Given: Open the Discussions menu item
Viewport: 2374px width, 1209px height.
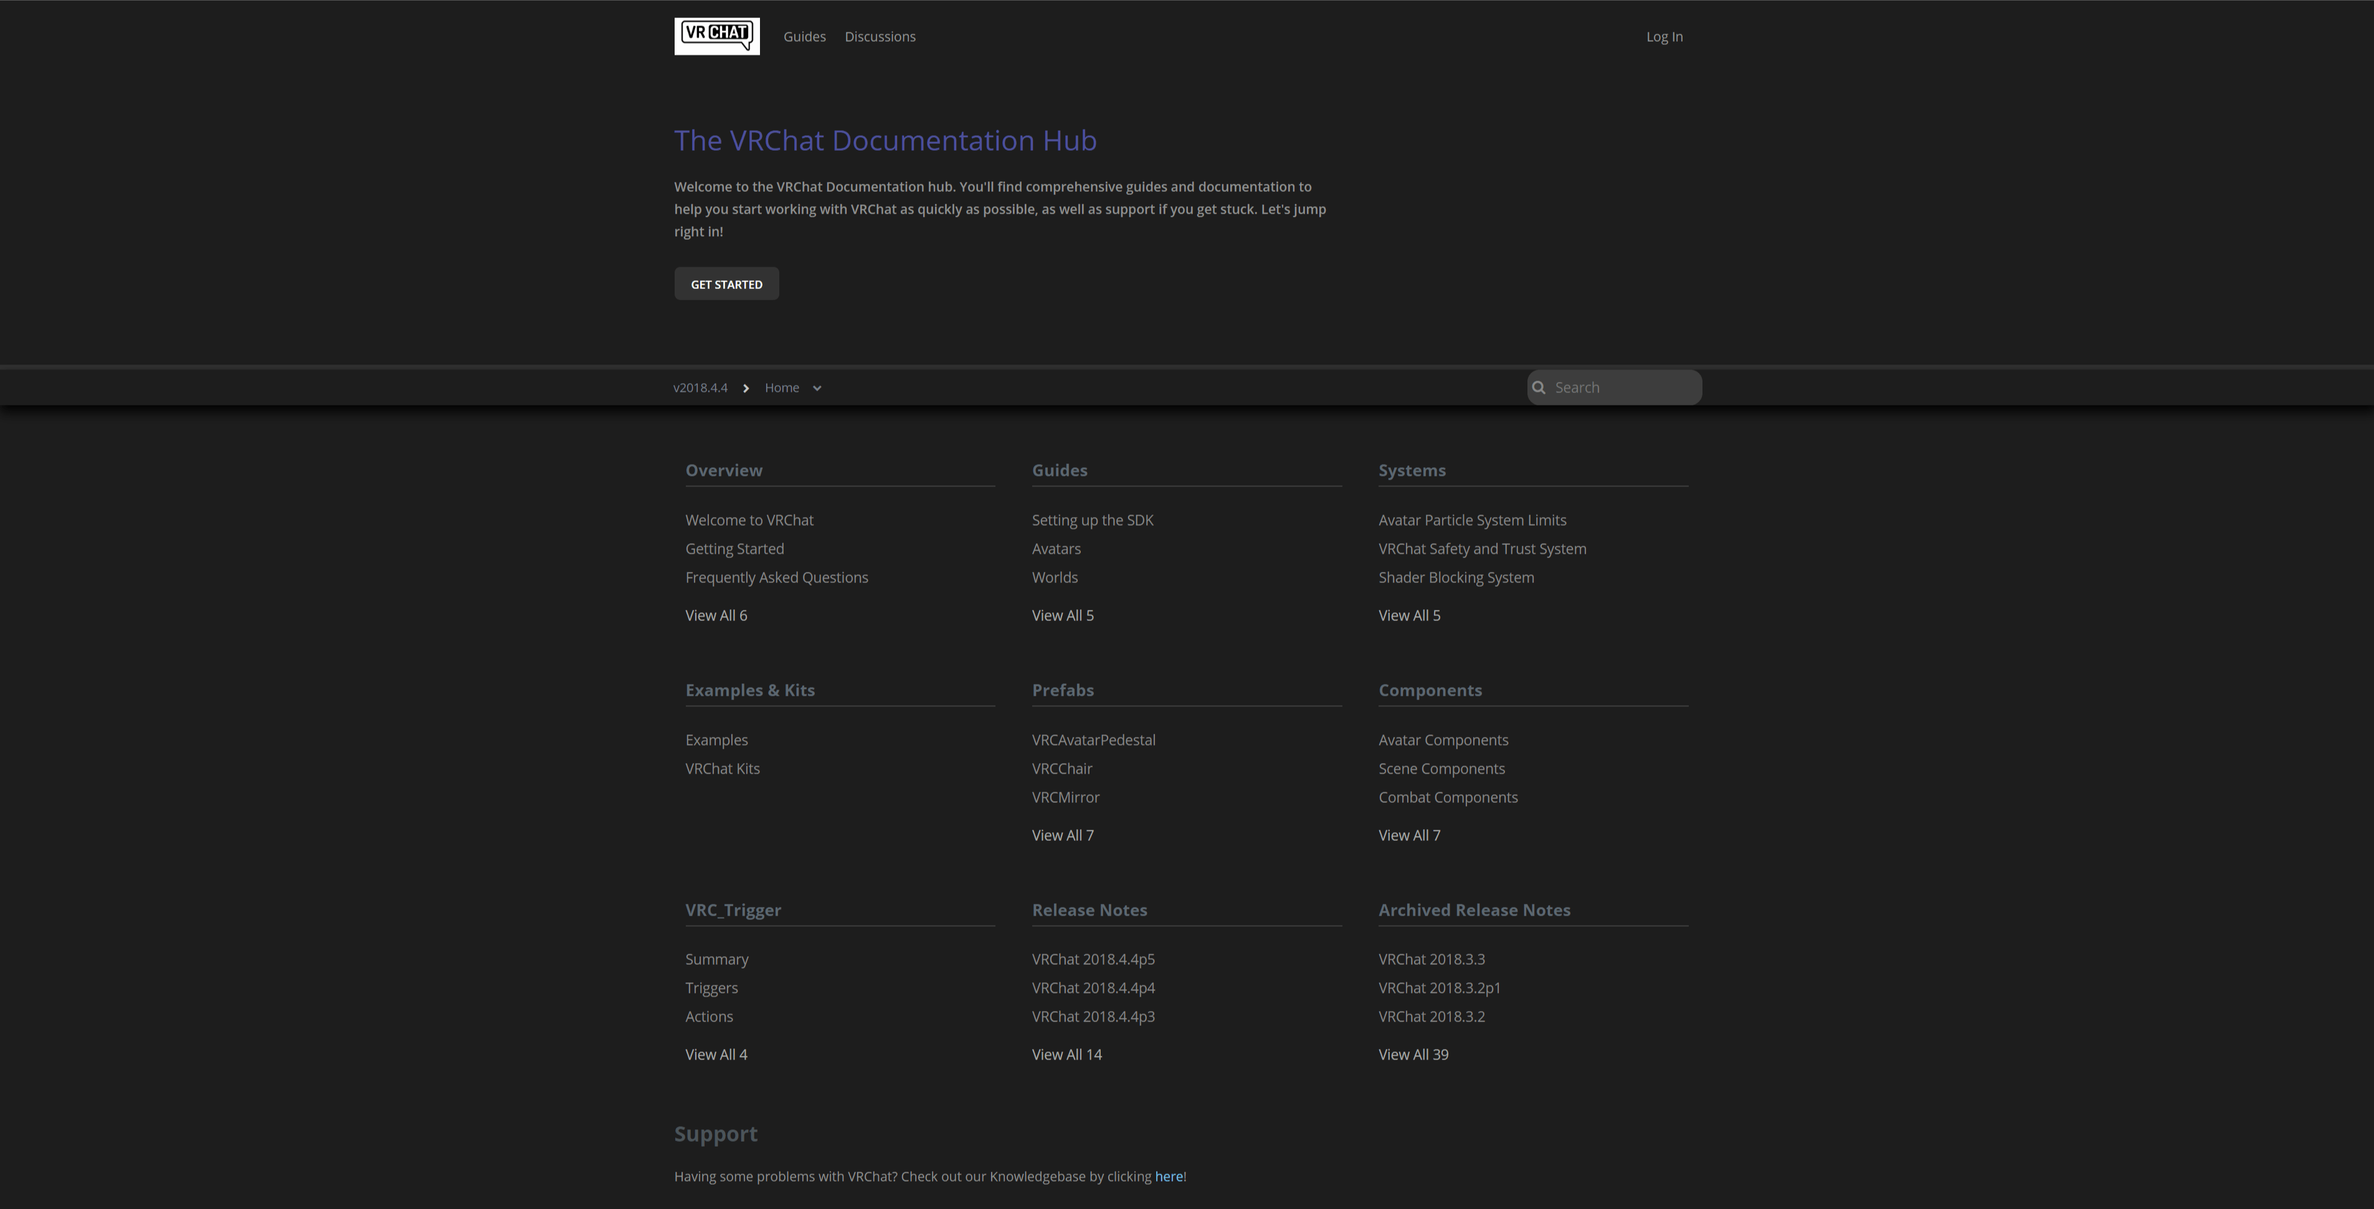Looking at the screenshot, I should point(879,36).
